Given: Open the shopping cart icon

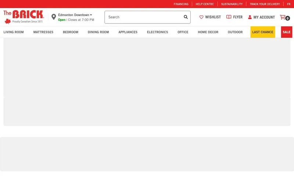Looking at the screenshot, I should 283,17.
